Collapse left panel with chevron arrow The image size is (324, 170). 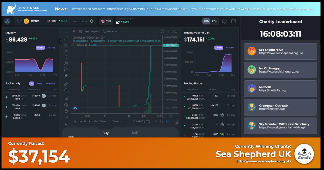pyautogui.click(x=60, y=41)
